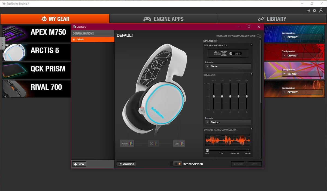This screenshot has height=191, width=327.
Task: Open the LEFT earcup color picker
Action: pos(182,143)
